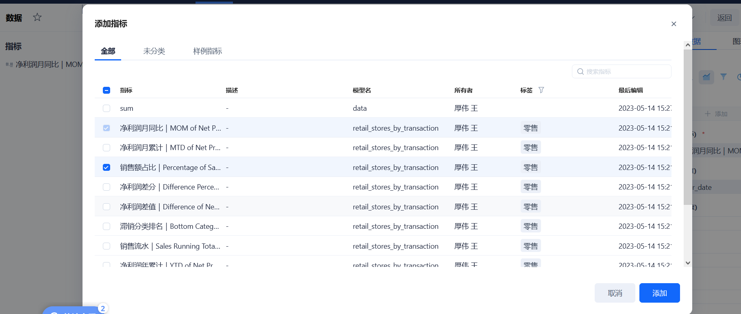Click metric name 净利润月同比 | MOM of Net P...
Image resolution: width=741 pixels, height=314 pixels.
[x=170, y=128]
